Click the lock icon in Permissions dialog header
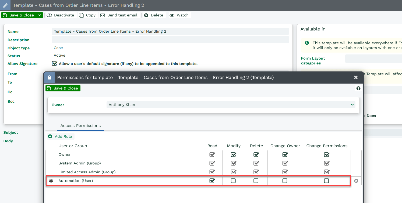 point(49,78)
